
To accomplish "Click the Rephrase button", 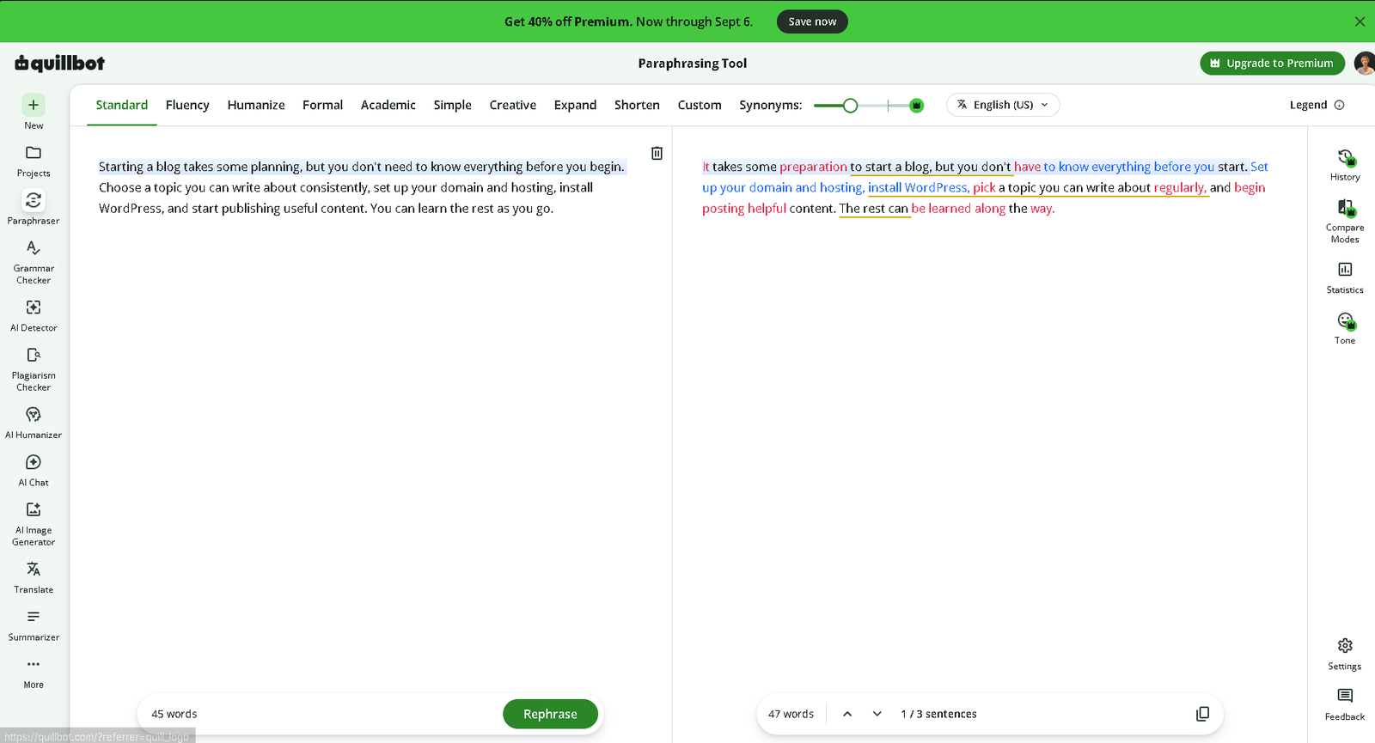I will (550, 714).
